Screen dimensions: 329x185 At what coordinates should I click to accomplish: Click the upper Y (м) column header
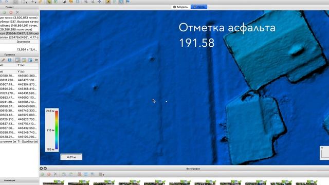point(21,65)
